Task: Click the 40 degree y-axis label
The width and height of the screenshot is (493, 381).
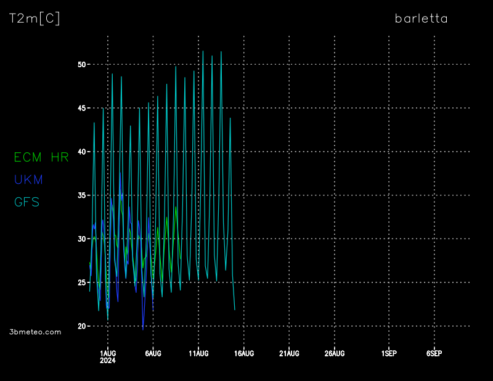Action: click(x=81, y=152)
